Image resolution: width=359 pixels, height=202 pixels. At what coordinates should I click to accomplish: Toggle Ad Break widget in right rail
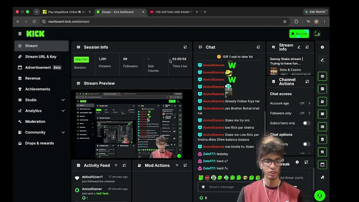point(322,165)
